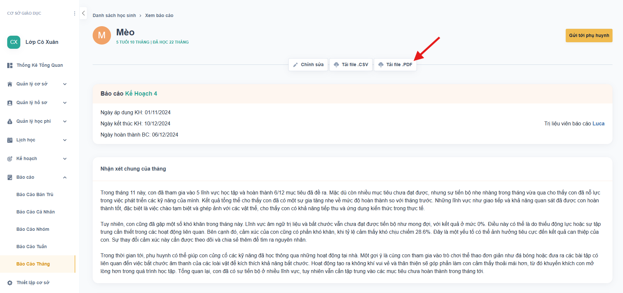Click the Thống Kê Tổng Quan dashboard icon
Viewport: 623px width, 293px height.
click(x=10, y=65)
